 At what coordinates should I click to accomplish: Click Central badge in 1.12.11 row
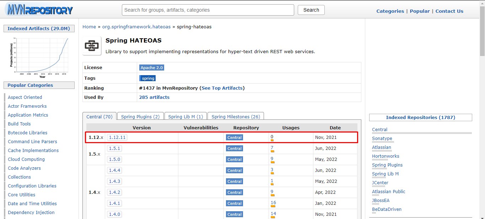tap(235, 137)
